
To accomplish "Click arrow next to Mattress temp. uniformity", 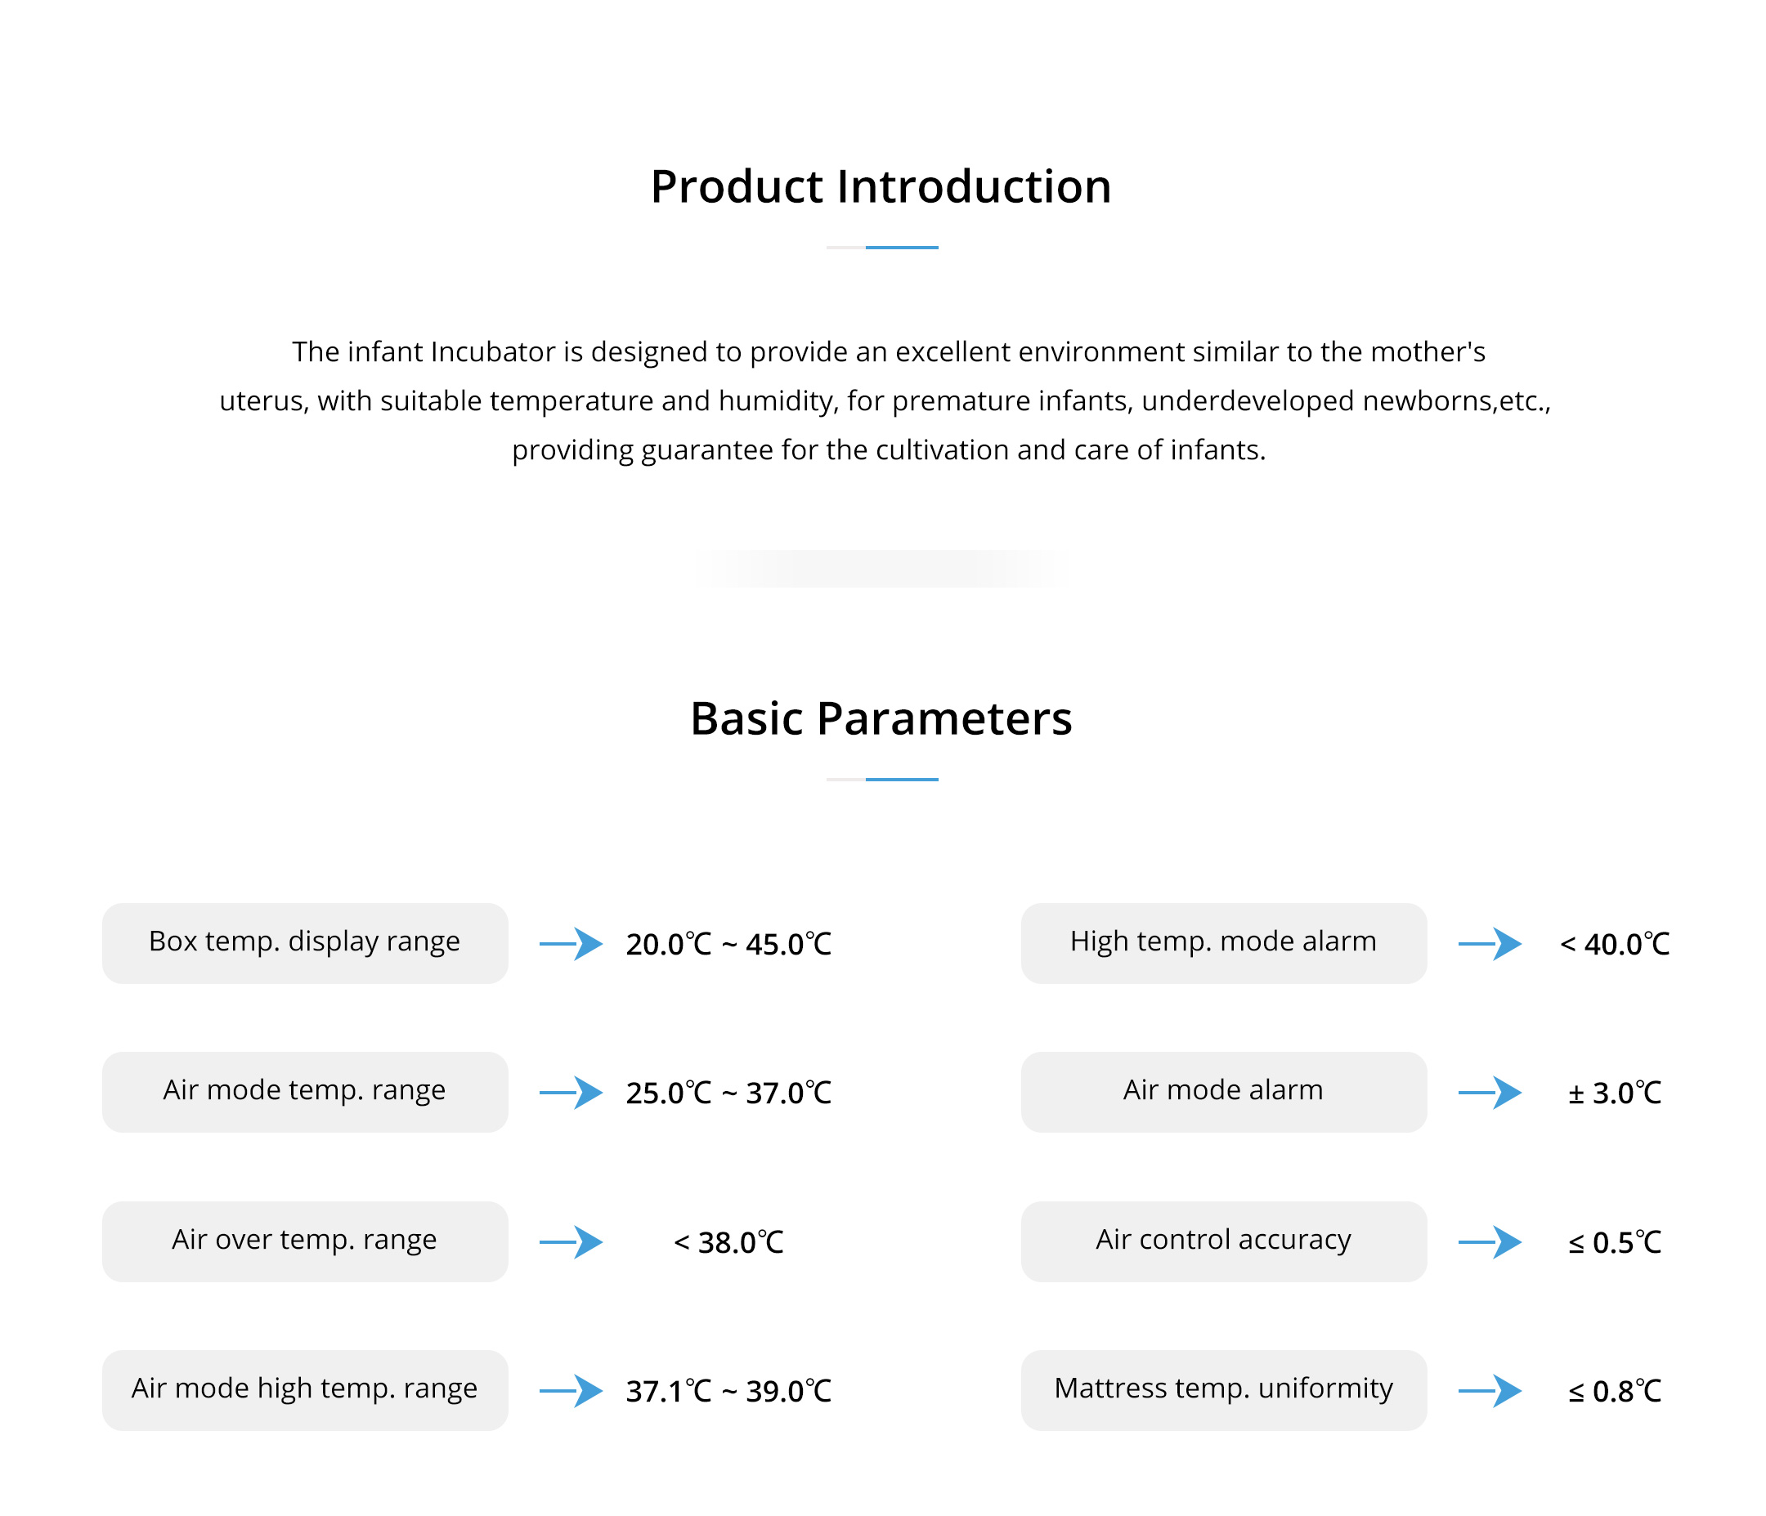I will click(1490, 1391).
